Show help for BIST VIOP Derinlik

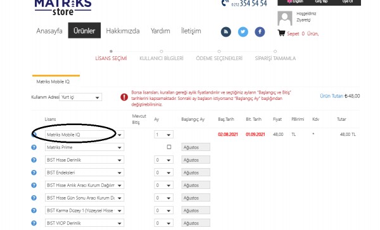click(34, 223)
